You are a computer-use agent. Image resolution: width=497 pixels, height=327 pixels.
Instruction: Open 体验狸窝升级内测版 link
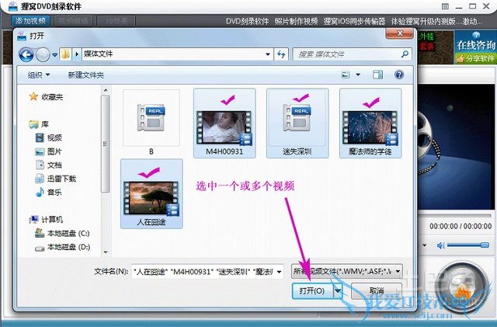(423, 21)
